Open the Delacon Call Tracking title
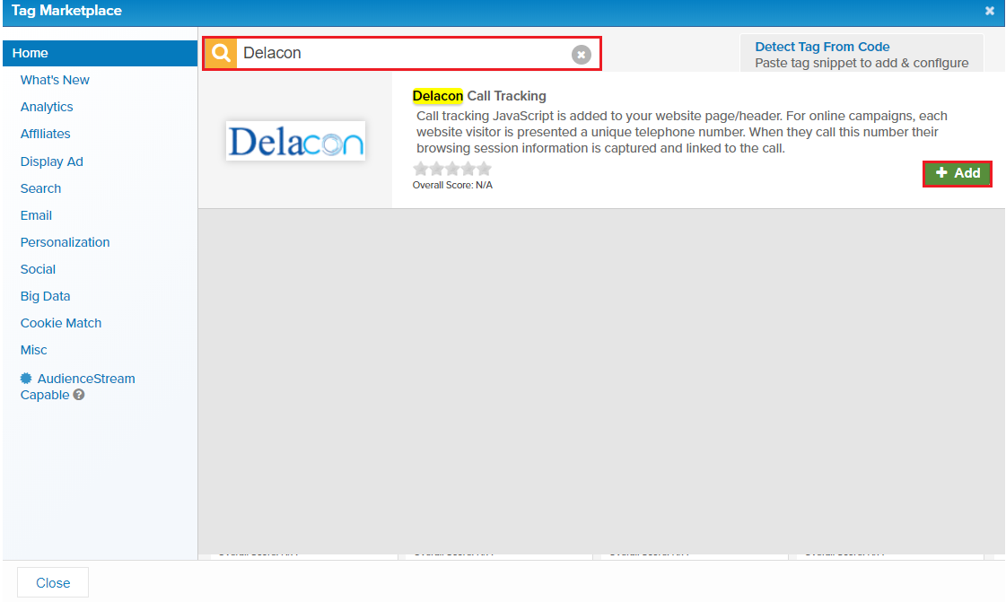The width and height of the screenshot is (1006, 602). (479, 96)
